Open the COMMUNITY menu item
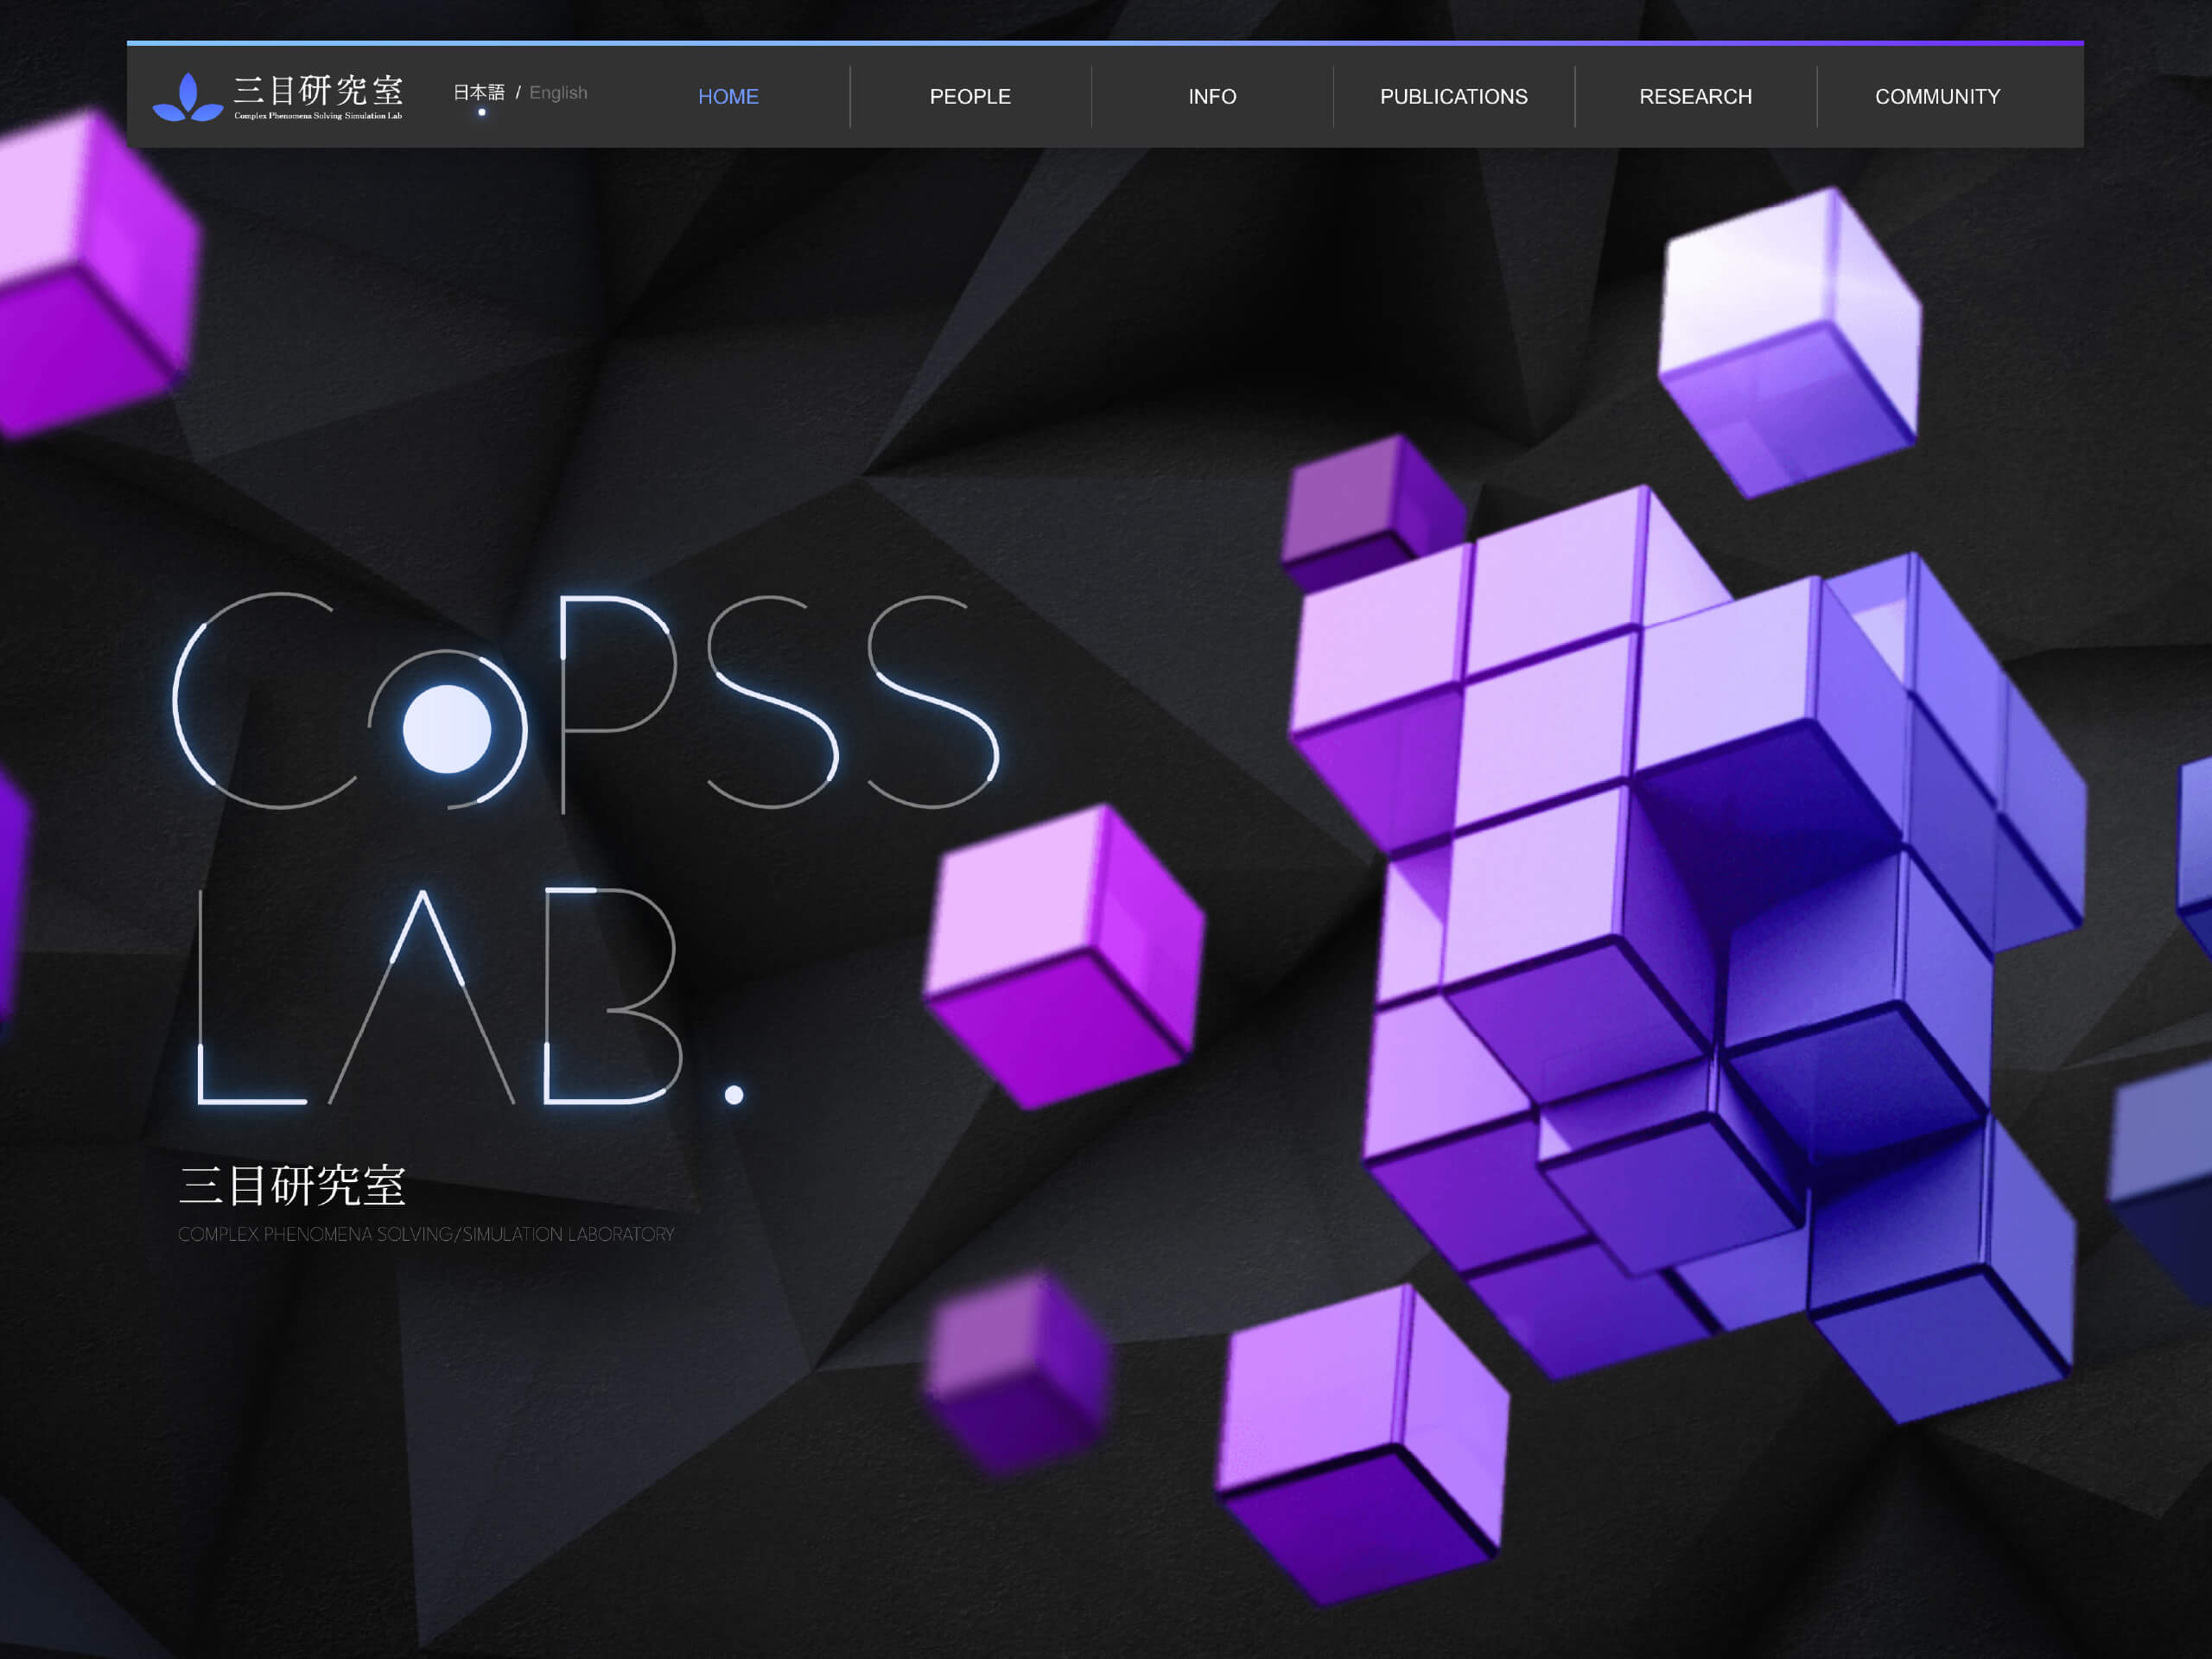Image resolution: width=2212 pixels, height=1659 pixels. 1937,97
